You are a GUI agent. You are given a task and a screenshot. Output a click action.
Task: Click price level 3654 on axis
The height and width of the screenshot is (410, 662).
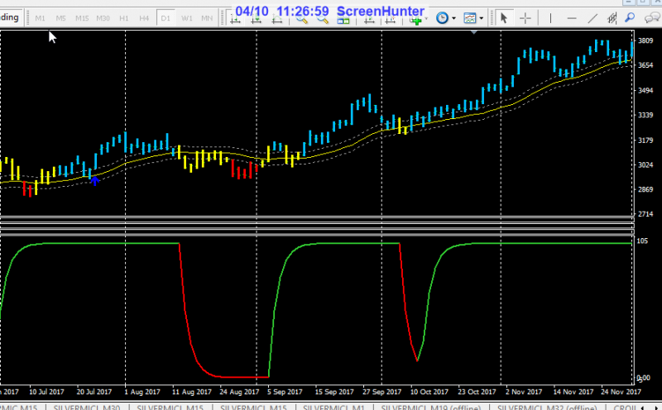pyautogui.click(x=645, y=65)
